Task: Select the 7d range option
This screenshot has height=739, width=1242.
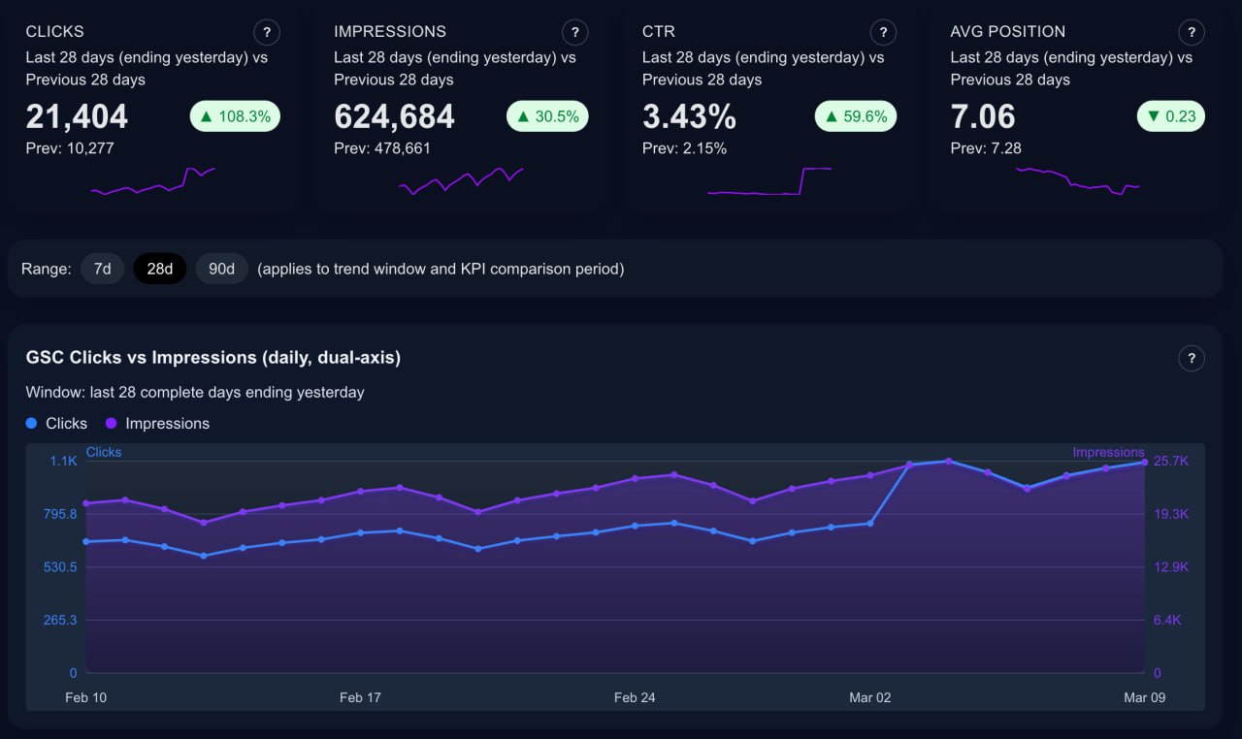Action: [102, 269]
